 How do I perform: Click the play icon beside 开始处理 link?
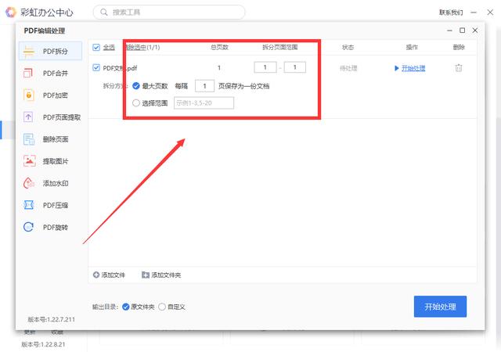(x=397, y=68)
